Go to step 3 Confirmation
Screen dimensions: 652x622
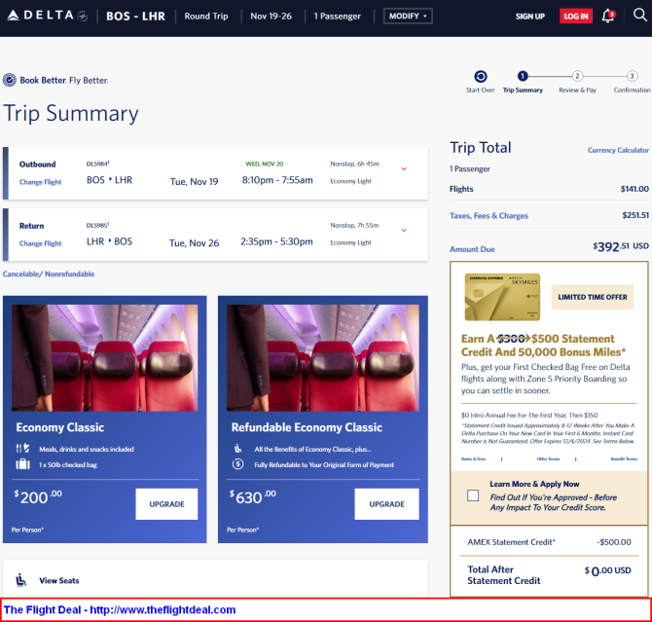point(632,76)
